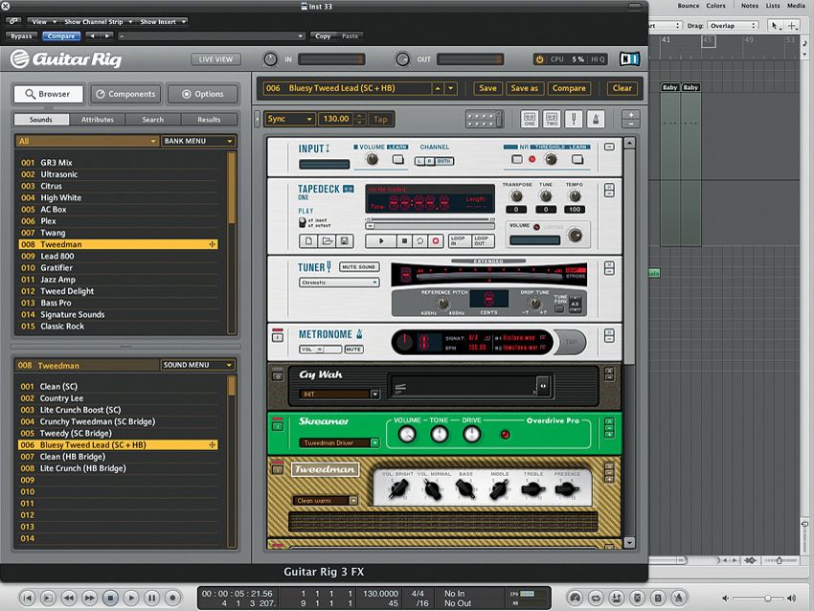The image size is (814, 611).
Task: Open Preset Volume tool icon in rack toolbar
Action: click(x=484, y=120)
